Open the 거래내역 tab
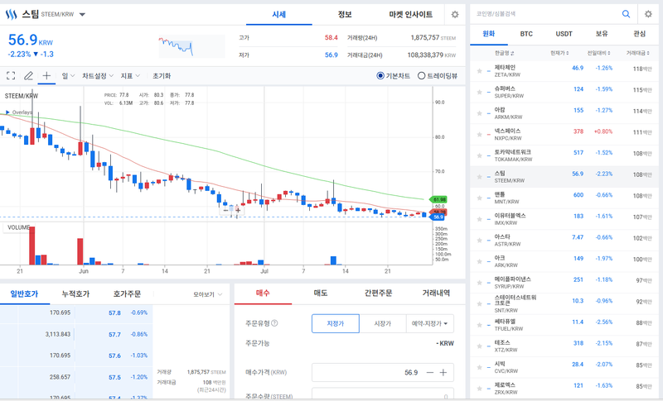The height and width of the screenshot is (401, 663). pos(436,293)
